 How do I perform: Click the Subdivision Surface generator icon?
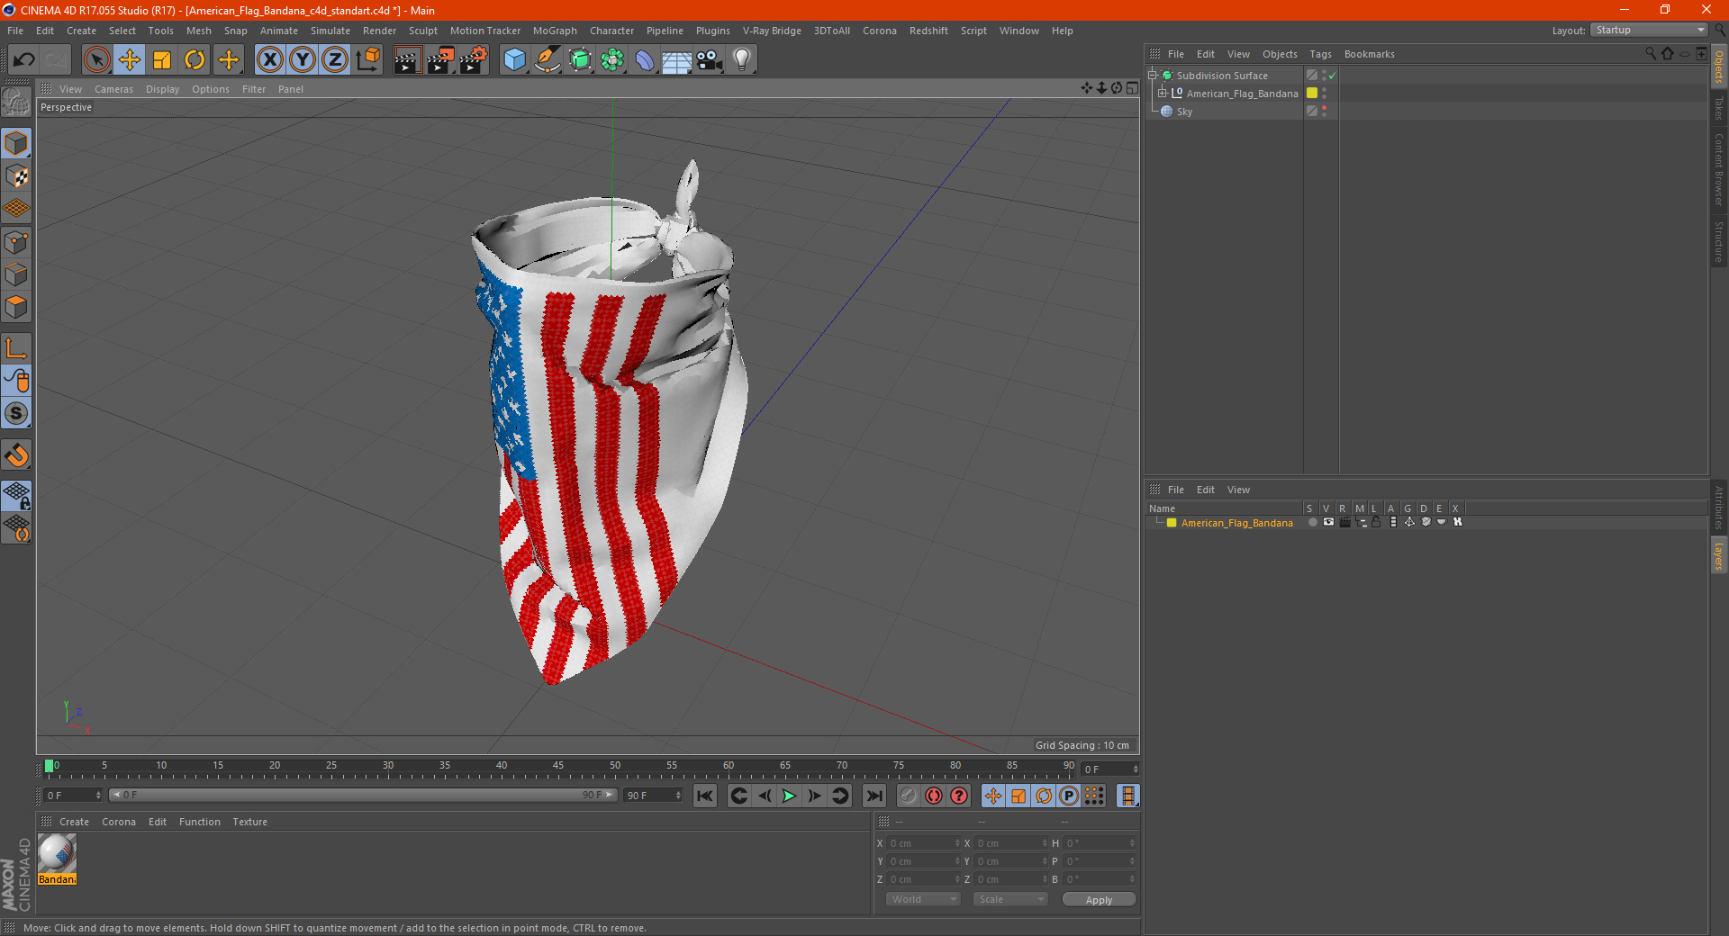click(580, 60)
